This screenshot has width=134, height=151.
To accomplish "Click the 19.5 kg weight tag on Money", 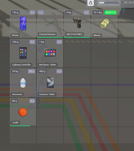I will tap(97, 12).
